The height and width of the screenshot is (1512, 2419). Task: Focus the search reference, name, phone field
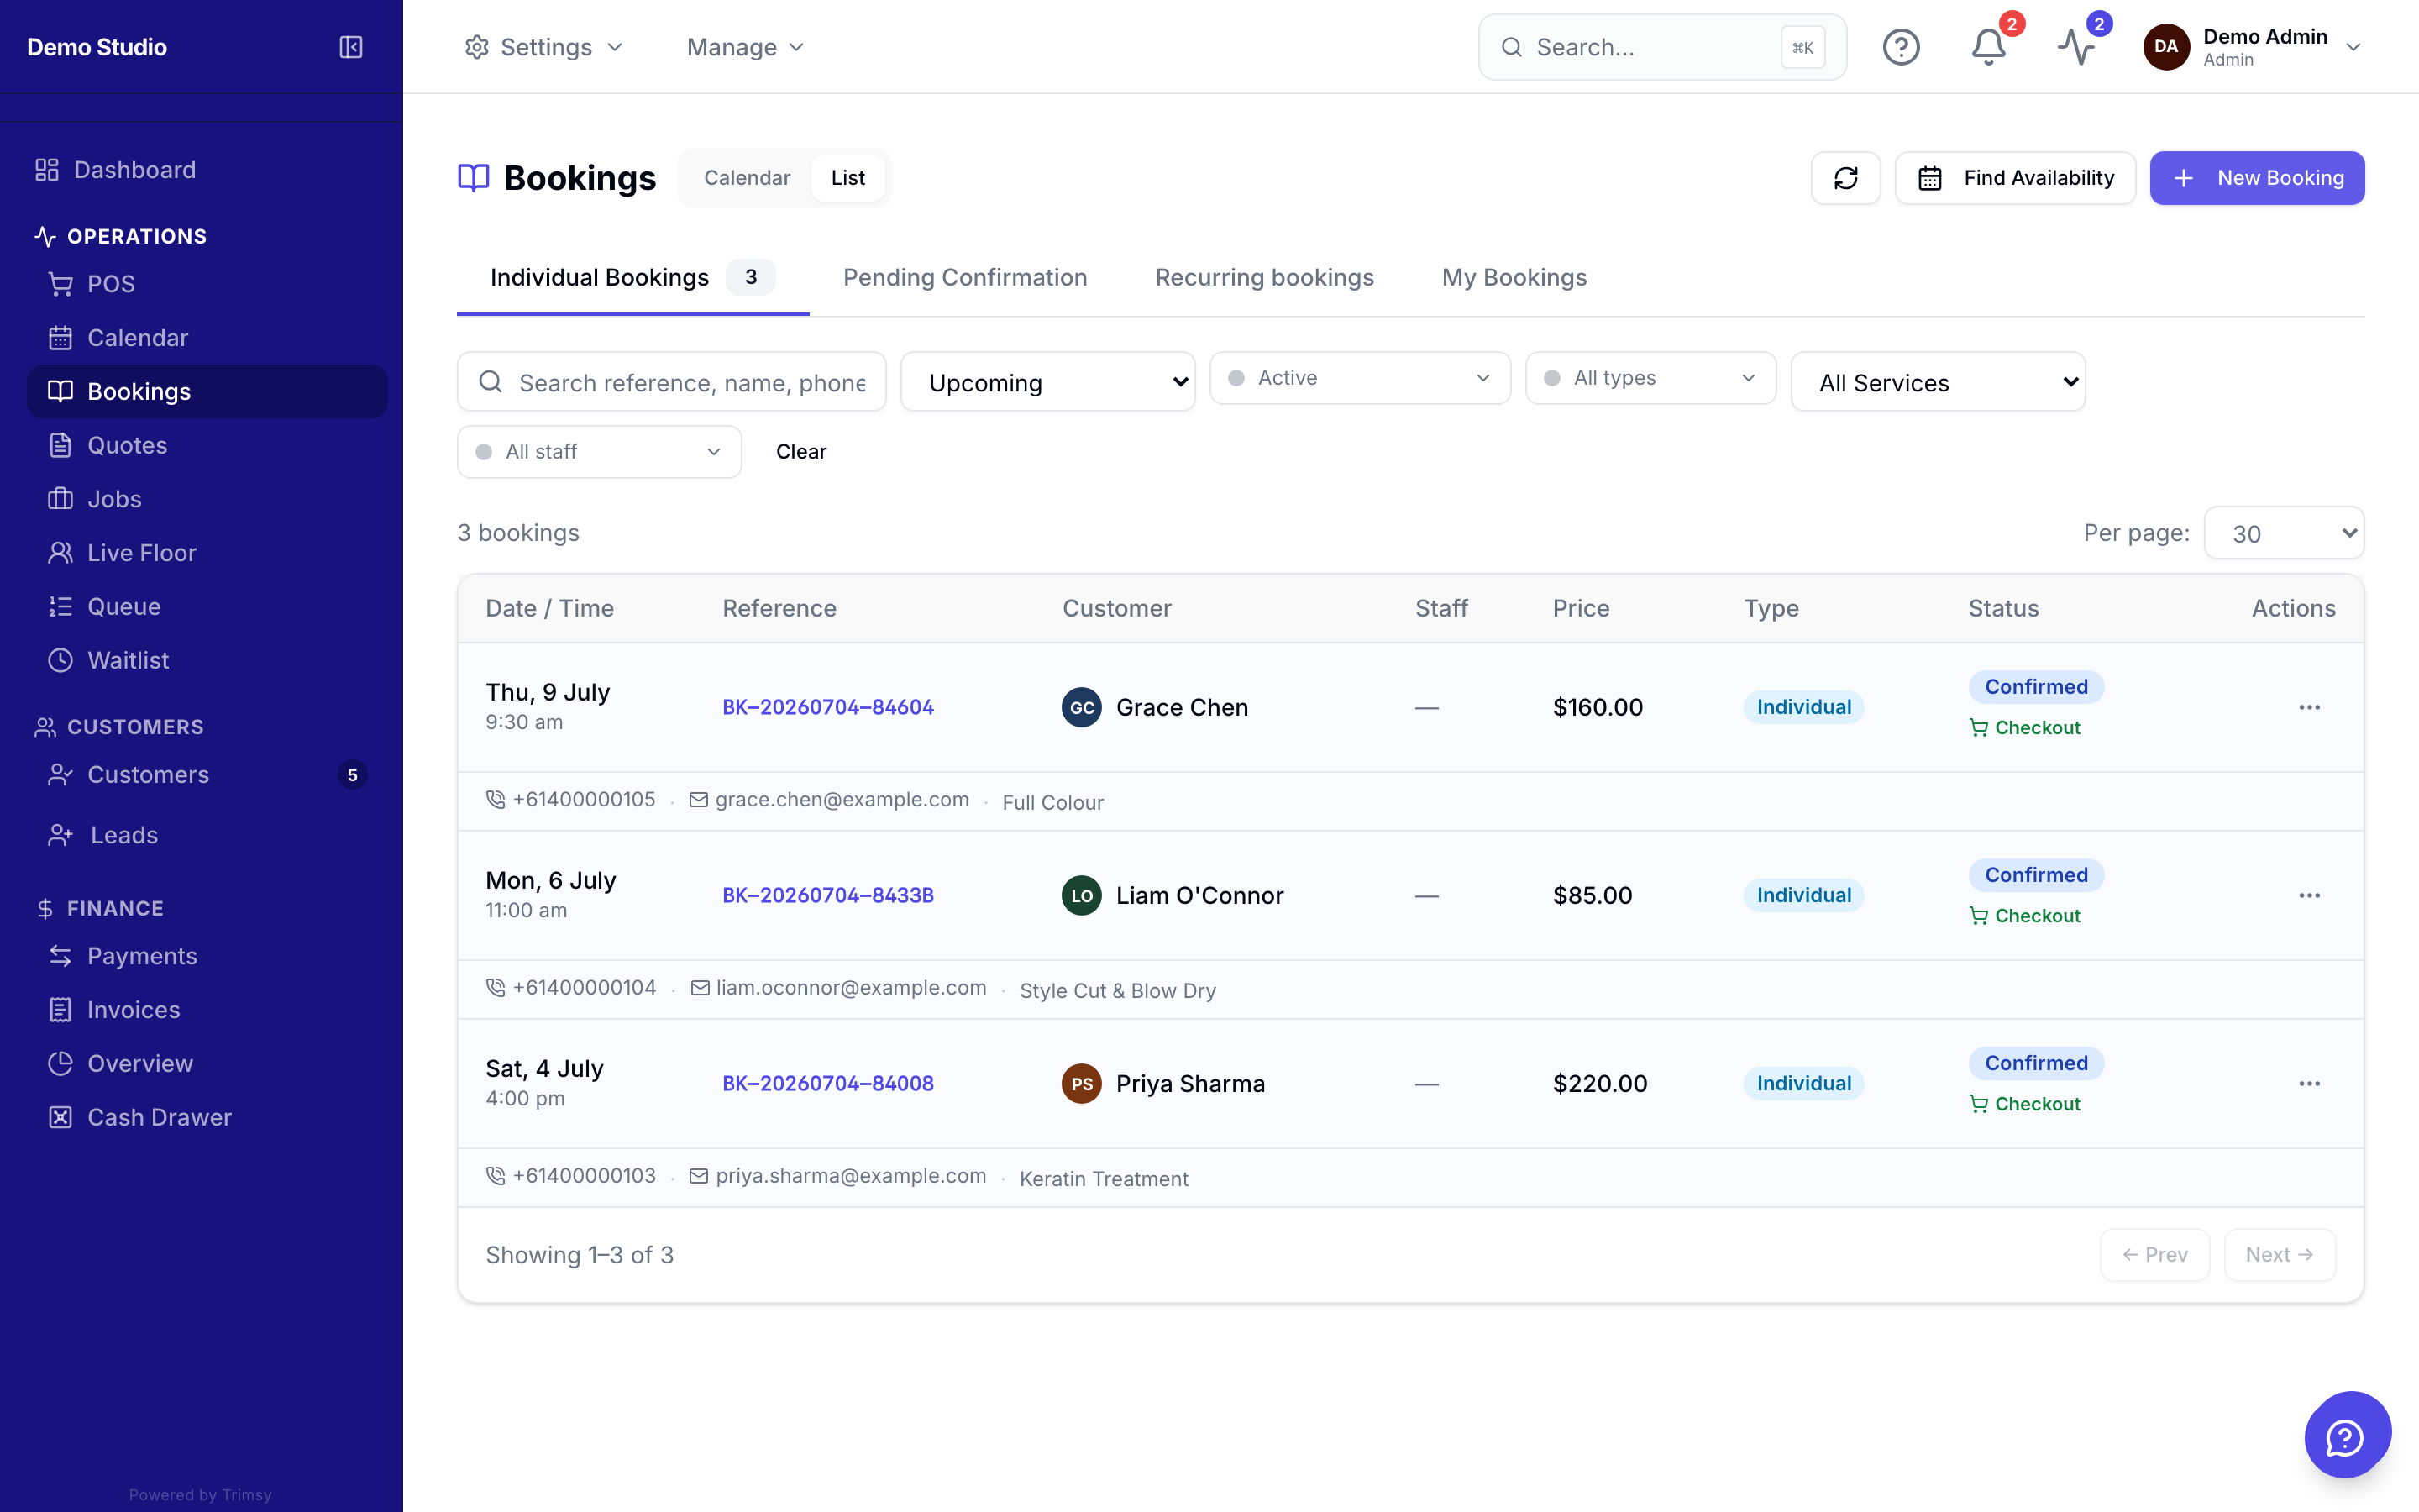click(672, 382)
